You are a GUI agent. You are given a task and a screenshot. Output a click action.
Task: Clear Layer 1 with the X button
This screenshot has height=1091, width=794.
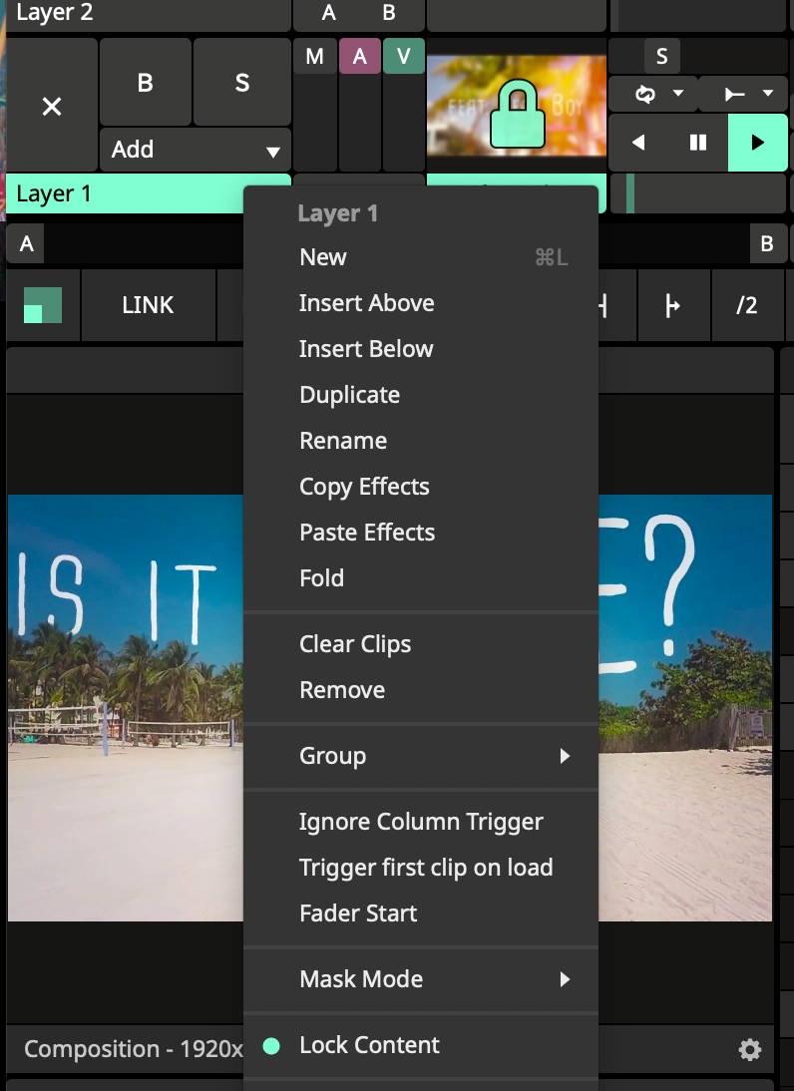52,106
